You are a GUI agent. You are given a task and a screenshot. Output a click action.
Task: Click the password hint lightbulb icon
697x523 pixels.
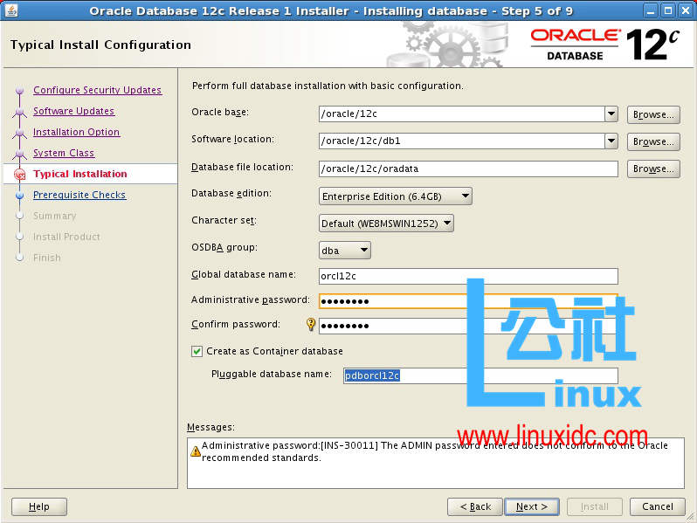pyautogui.click(x=311, y=325)
